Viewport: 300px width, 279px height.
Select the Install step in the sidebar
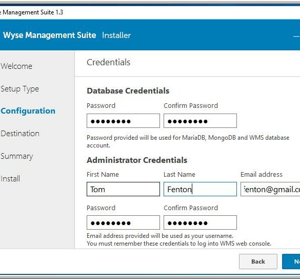[10, 179]
